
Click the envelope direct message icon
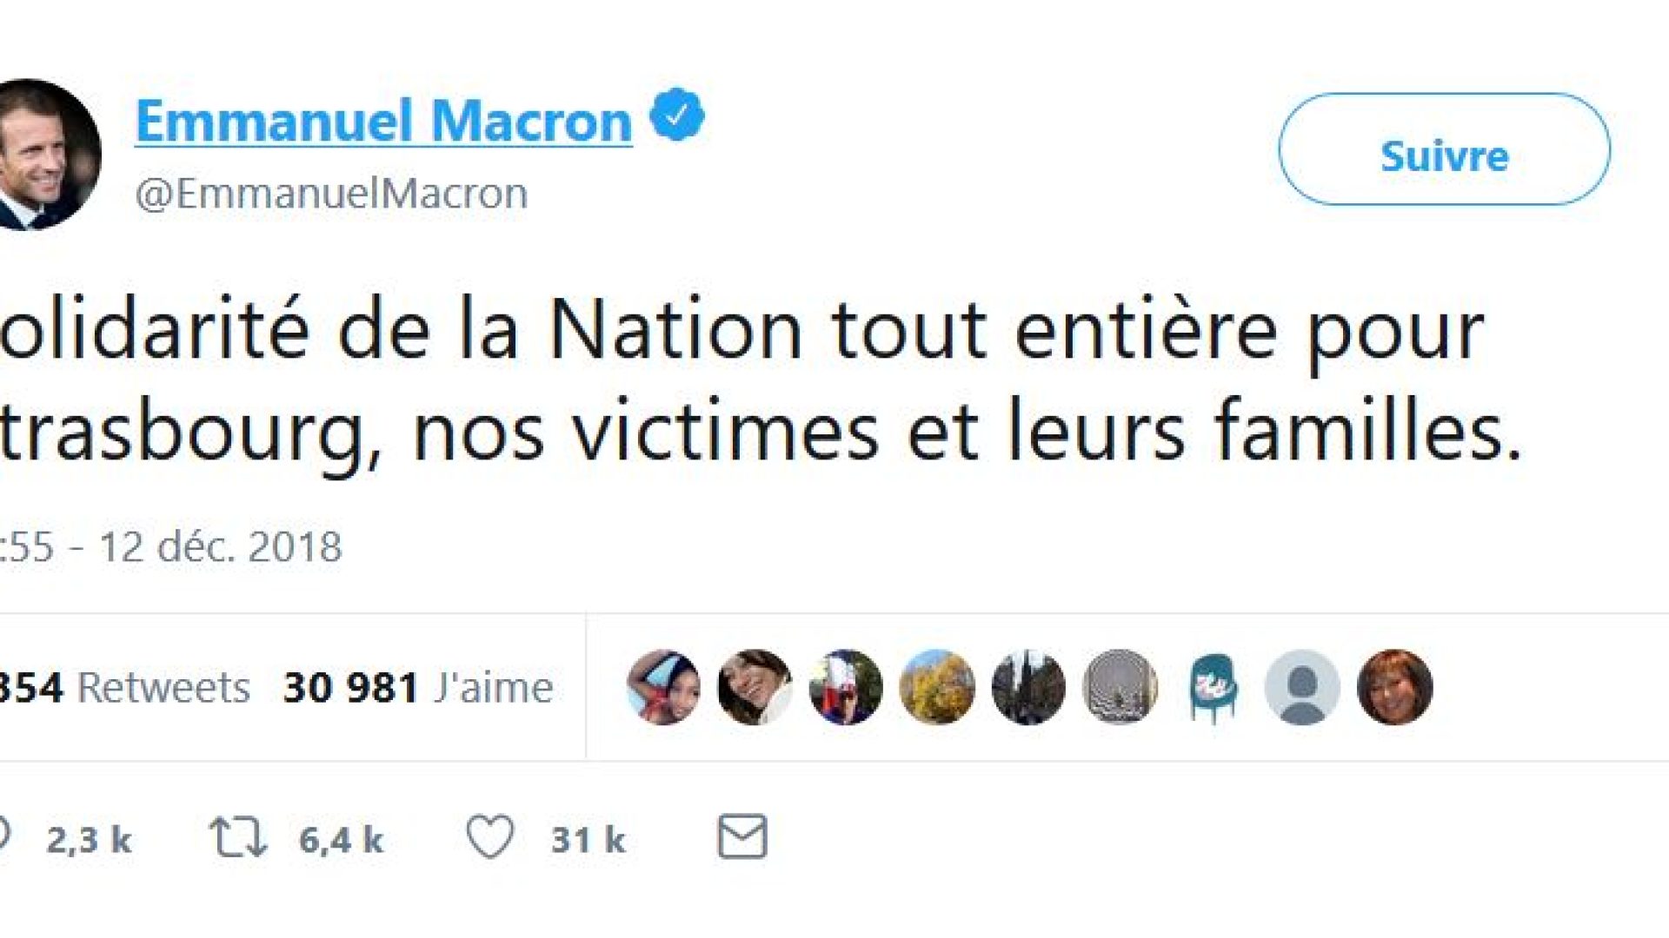point(741,837)
